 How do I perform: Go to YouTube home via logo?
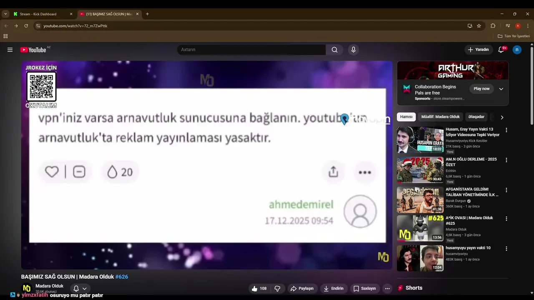33,50
